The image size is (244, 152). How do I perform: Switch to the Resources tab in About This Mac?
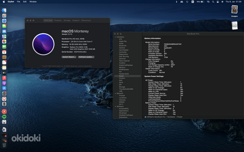[x=86, y=20]
